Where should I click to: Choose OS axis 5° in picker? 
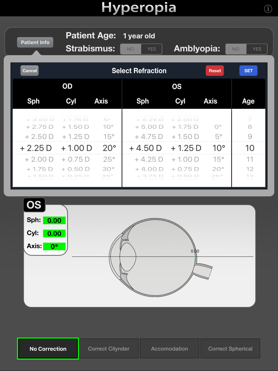tap(219, 137)
